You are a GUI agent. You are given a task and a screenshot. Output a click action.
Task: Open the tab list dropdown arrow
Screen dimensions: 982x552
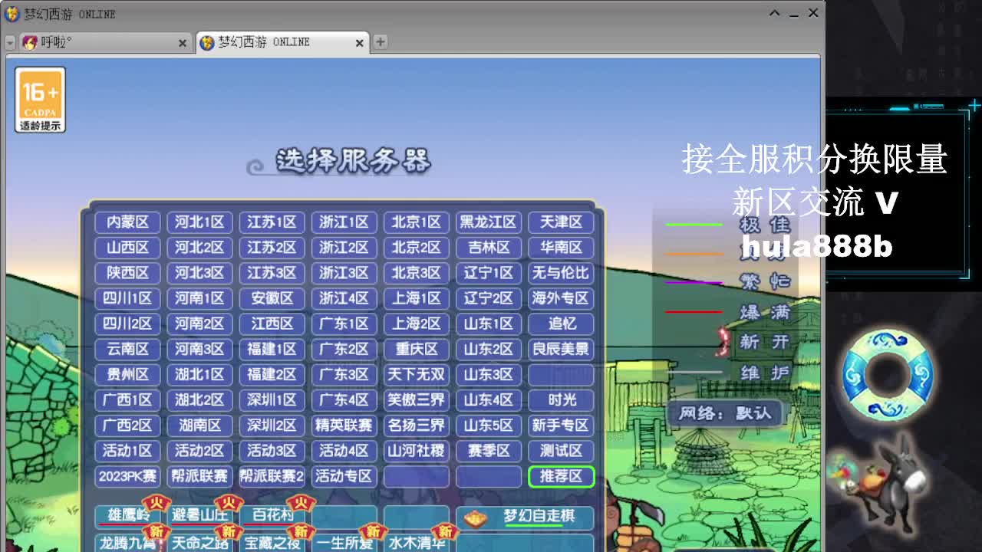[x=10, y=43]
